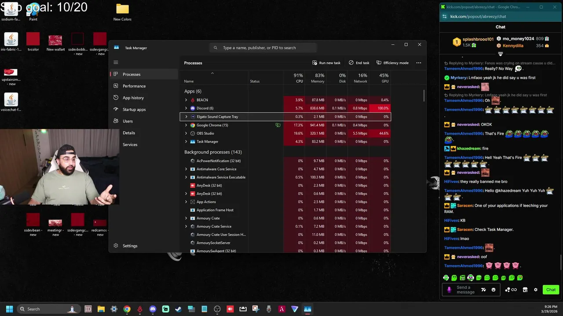Expand the App Actions process row

[186, 202]
